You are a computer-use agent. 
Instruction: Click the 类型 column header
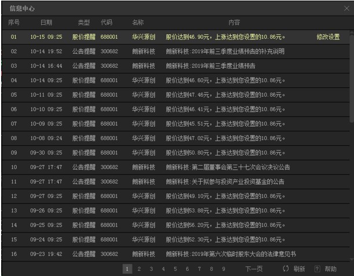point(84,23)
